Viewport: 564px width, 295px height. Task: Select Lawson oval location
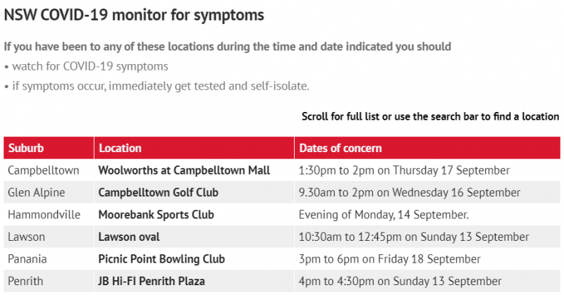129,237
